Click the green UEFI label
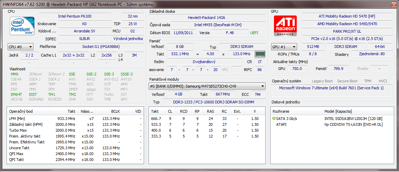Screen dimensions: 399x172 pos(255,33)
